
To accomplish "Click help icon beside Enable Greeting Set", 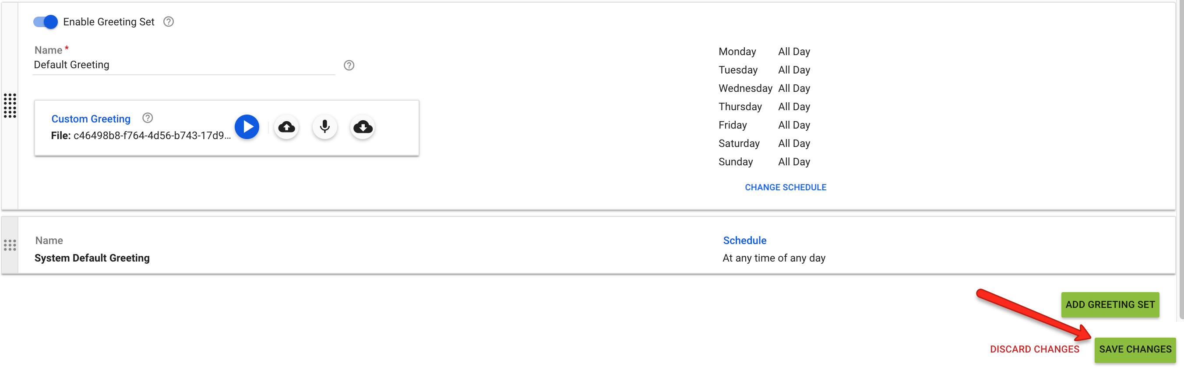I will point(169,21).
